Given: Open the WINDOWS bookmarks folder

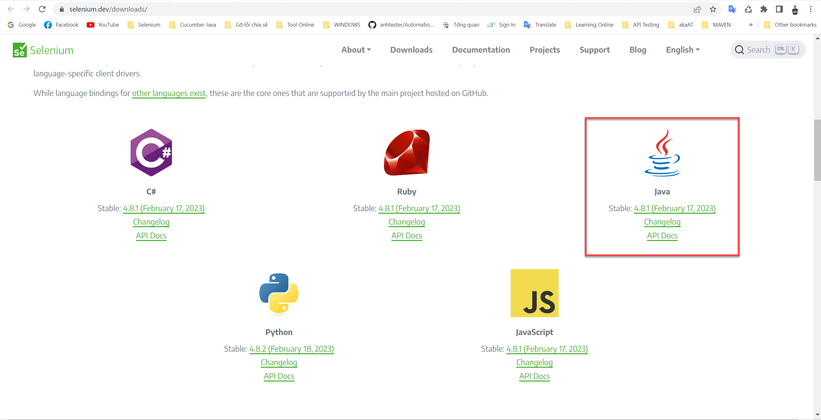Looking at the screenshot, I should click(342, 25).
